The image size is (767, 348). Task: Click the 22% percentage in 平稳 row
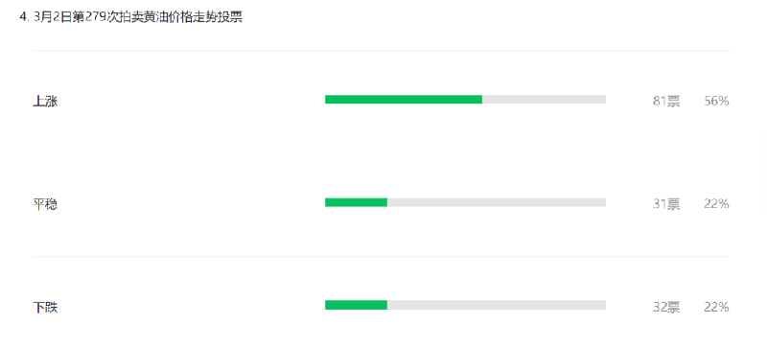point(716,204)
